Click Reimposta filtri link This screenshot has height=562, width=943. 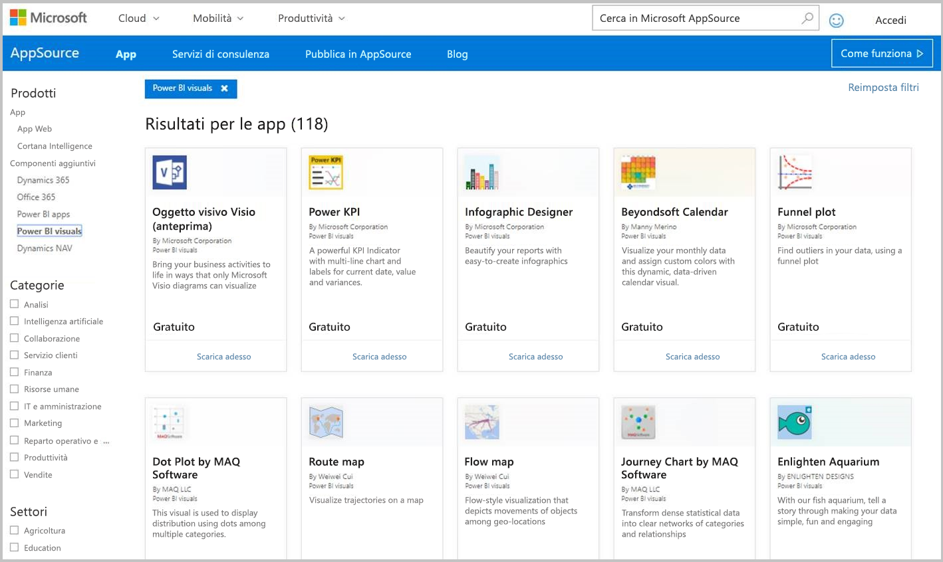[883, 87]
